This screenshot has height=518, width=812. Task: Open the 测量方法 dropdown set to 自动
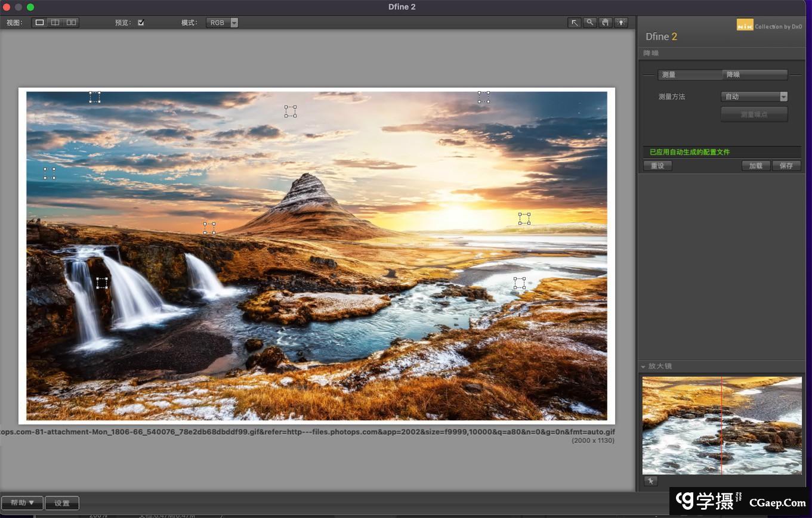click(754, 97)
